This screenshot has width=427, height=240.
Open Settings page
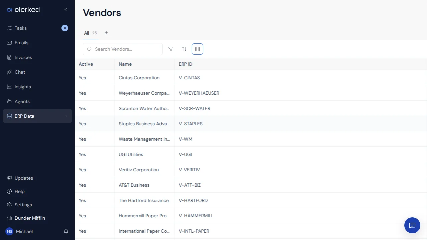coord(37,205)
